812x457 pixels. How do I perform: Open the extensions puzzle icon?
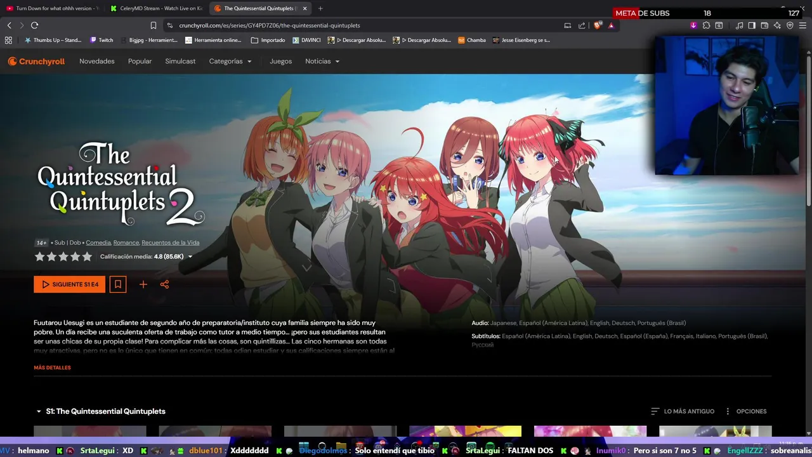pyautogui.click(x=706, y=25)
